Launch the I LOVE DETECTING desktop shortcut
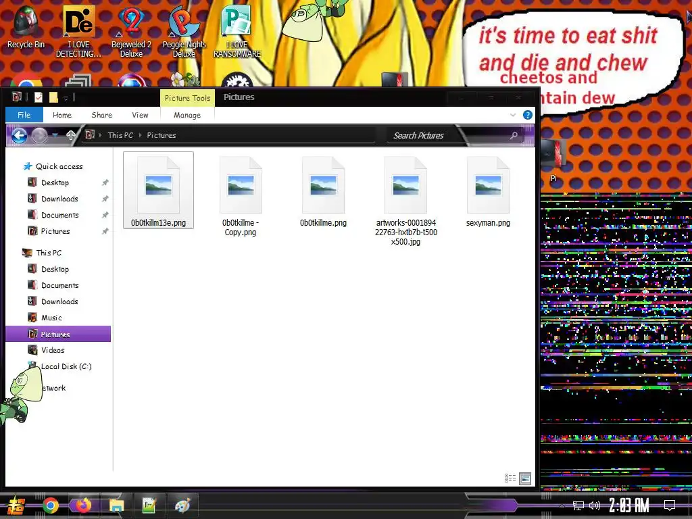This screenshot has width=692, height=519. coord(78,32)
